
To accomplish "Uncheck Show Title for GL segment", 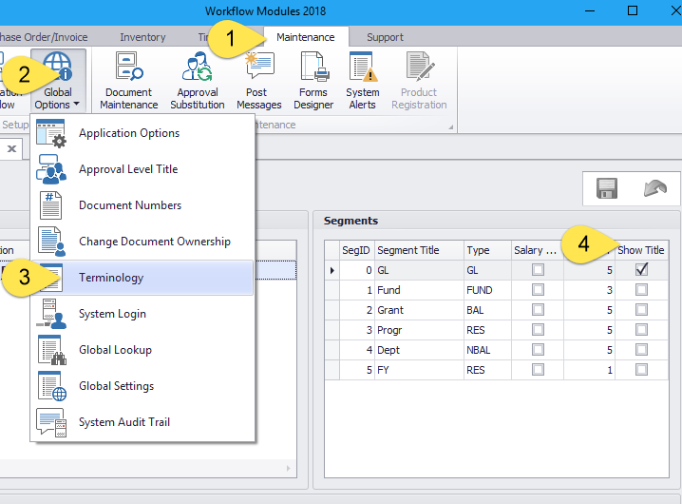I will tap(641, 270).
